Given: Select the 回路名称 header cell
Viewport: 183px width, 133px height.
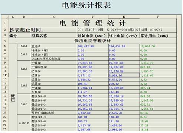Looking at the screenshot, I should [54, 36].
